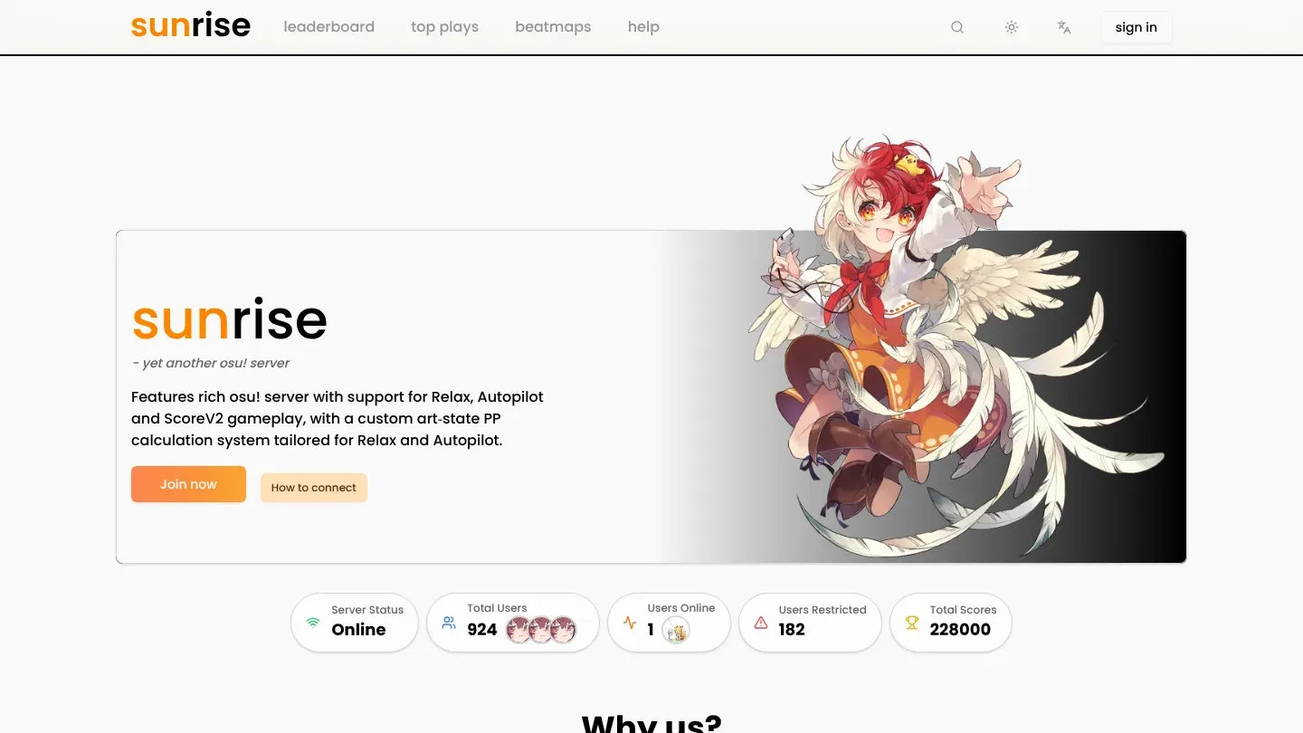Click the Total Scores value 228000

pos(960,630)
